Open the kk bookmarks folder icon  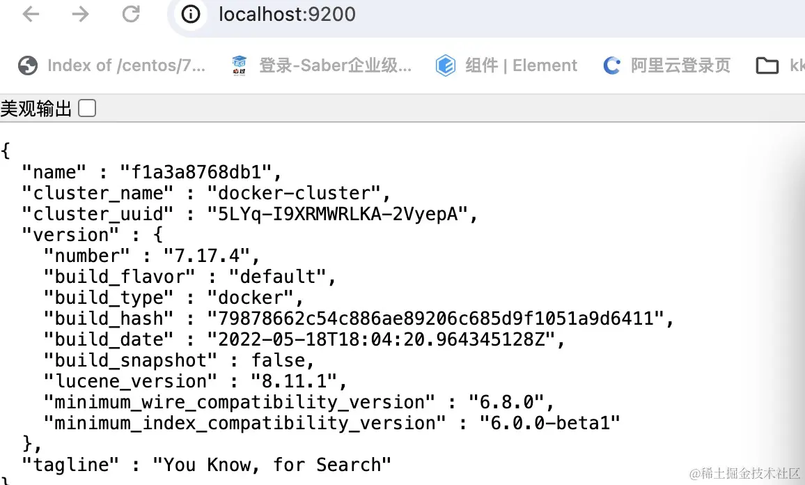click(767, 66)
